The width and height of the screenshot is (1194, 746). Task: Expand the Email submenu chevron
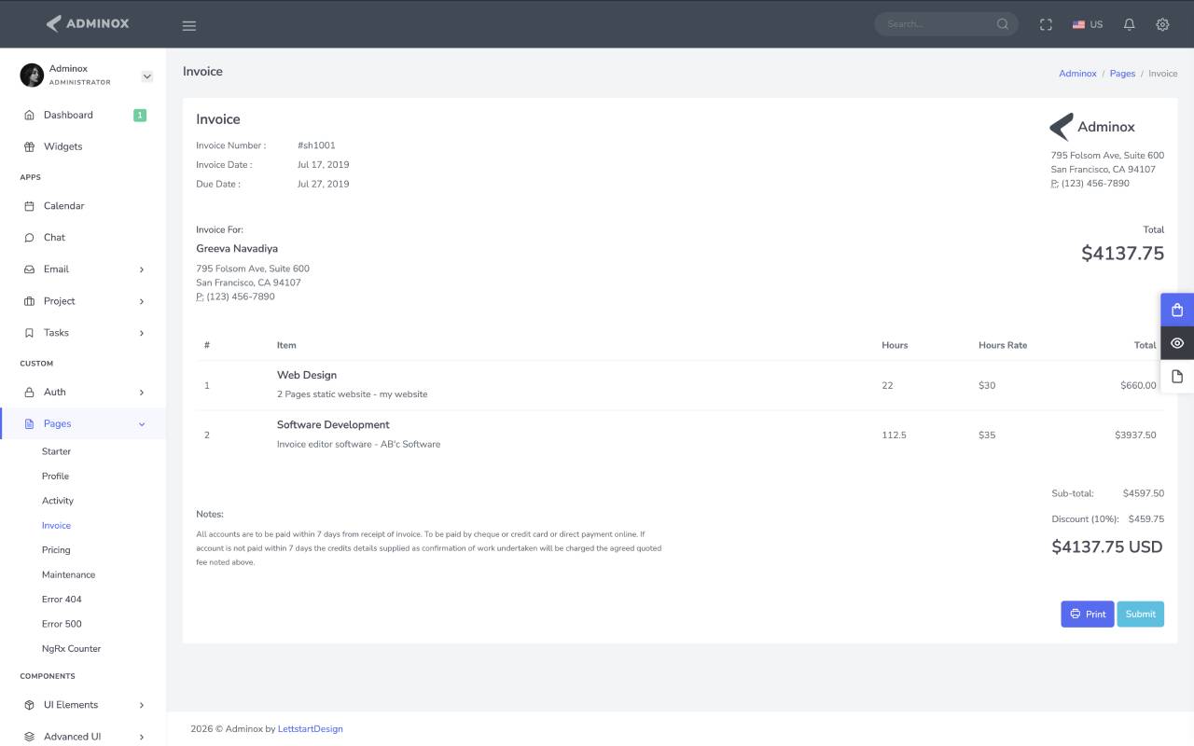(x=142, y=269)
